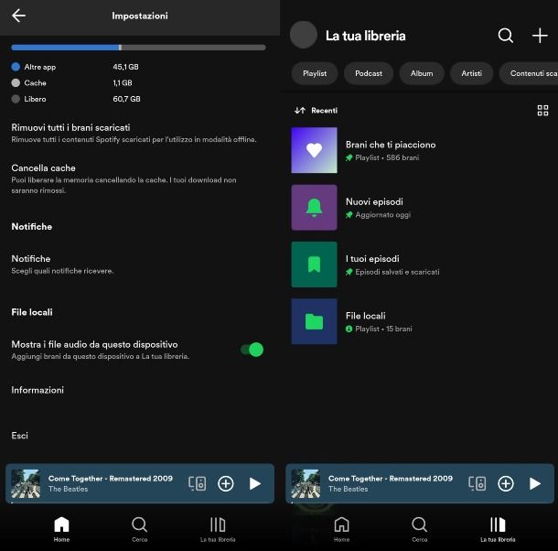Play Come Together in library player bar
The height and width of the screenshot is (551, 558).
pyautogui.click(x=535, y=483)
